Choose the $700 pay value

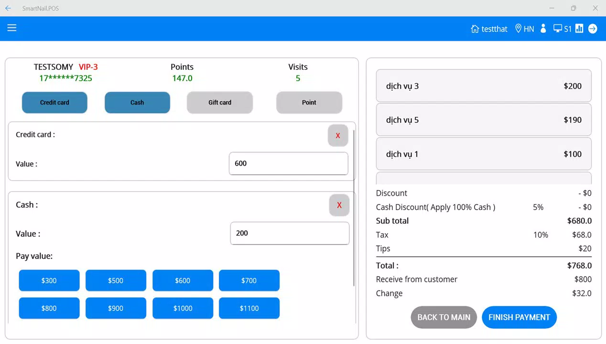point(249,280)
